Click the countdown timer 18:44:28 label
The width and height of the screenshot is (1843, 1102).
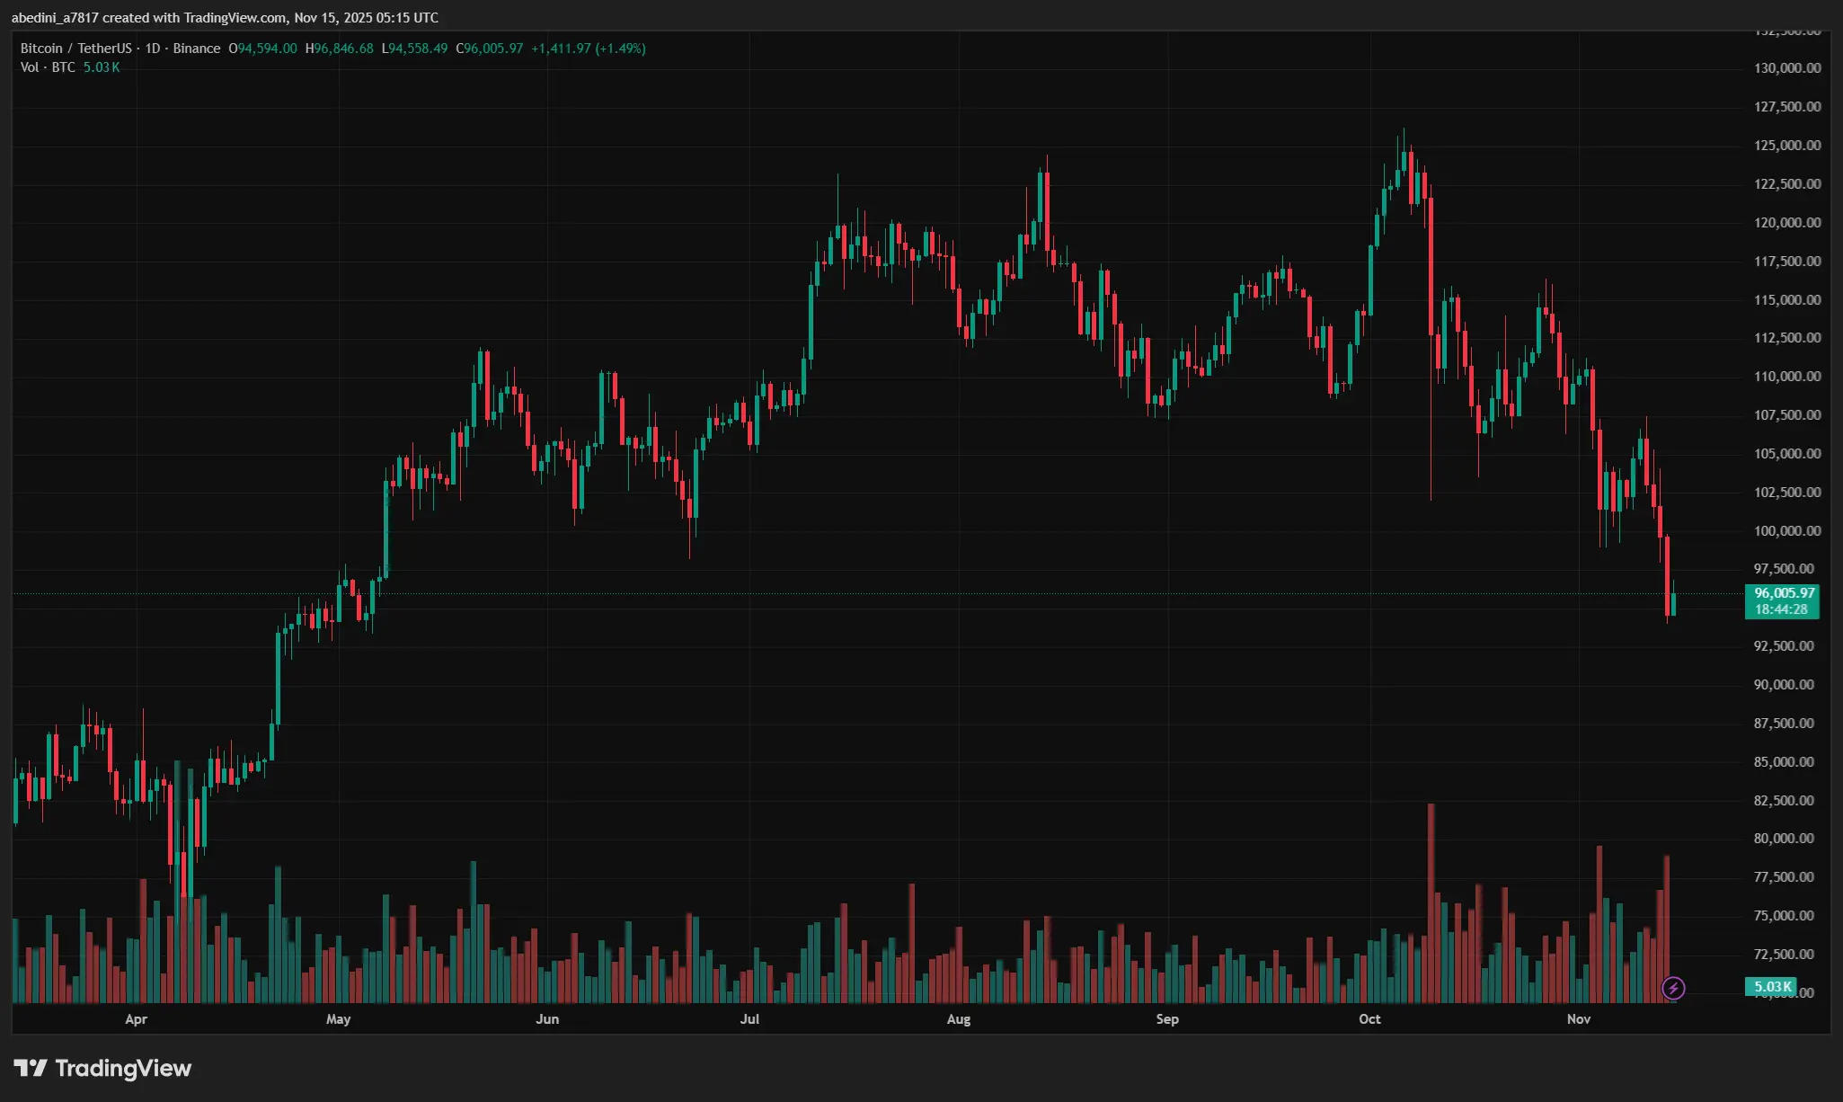click(1781, 609)
